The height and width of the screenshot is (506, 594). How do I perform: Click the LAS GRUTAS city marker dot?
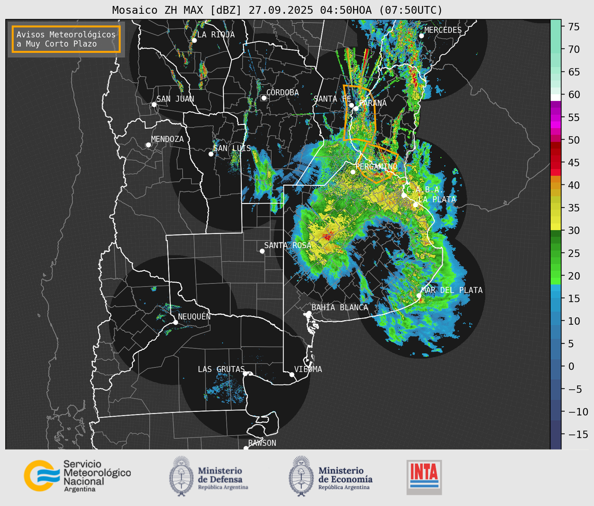point(245,374)
